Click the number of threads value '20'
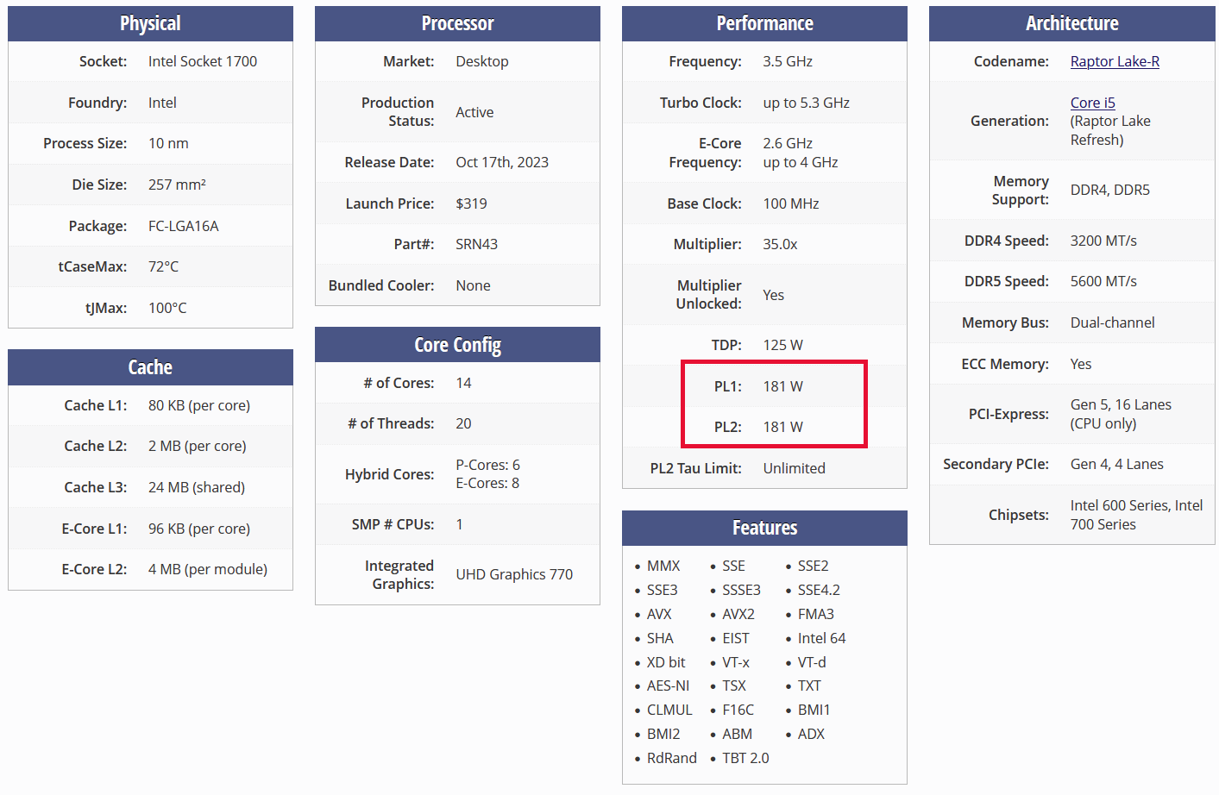The height and width of the screenshot is (795, 1219). pos(463,423)
